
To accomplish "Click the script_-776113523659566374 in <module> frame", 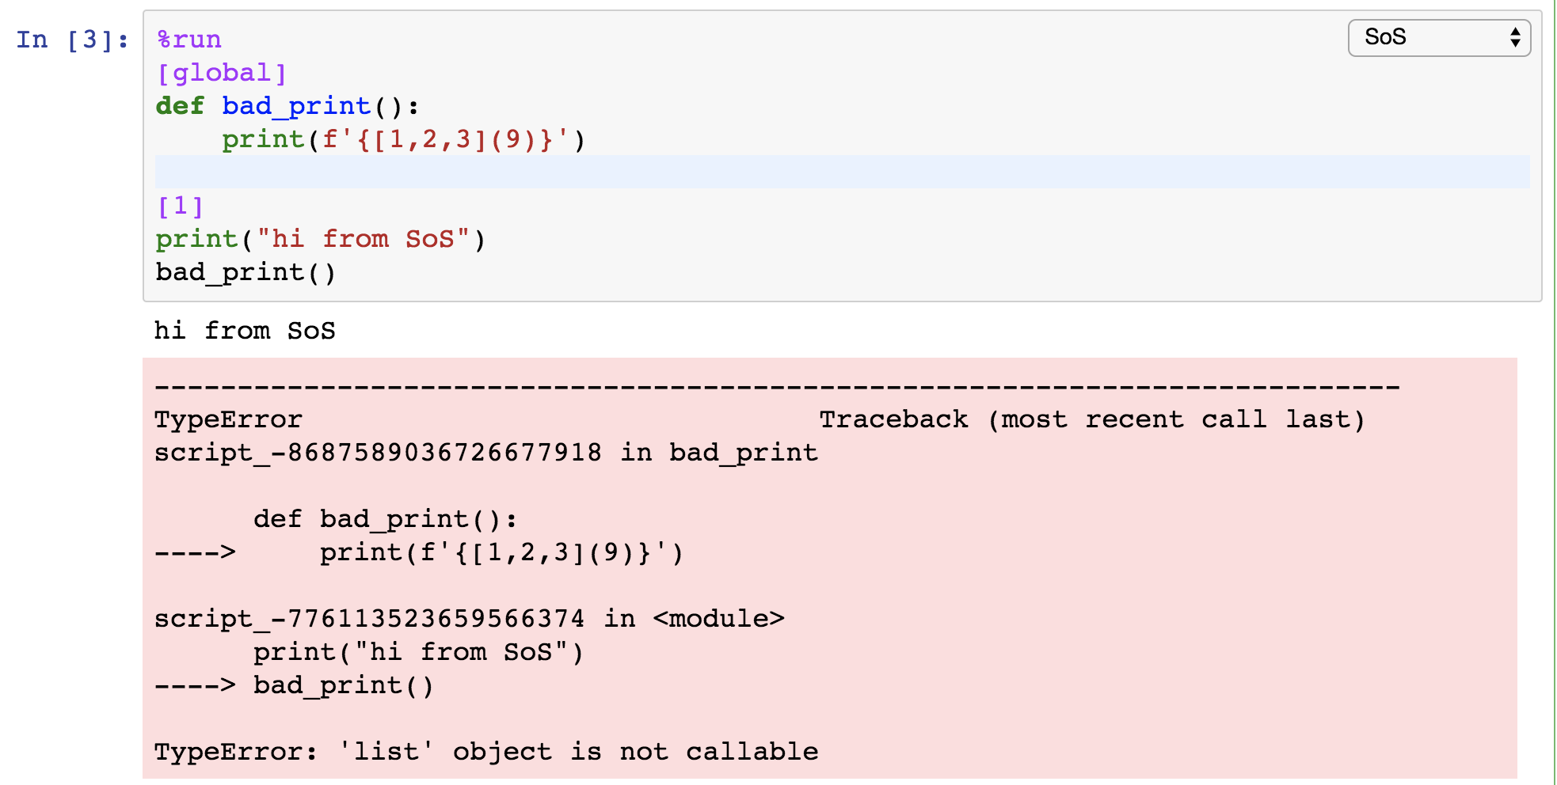I will (x=467, y=618).
